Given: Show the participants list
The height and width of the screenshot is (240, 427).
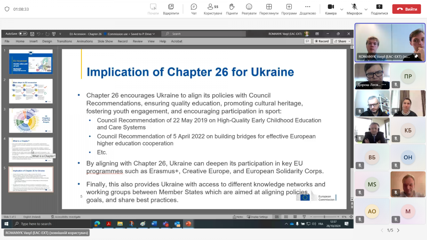Looking at the screenshot, I should [213, 9].
